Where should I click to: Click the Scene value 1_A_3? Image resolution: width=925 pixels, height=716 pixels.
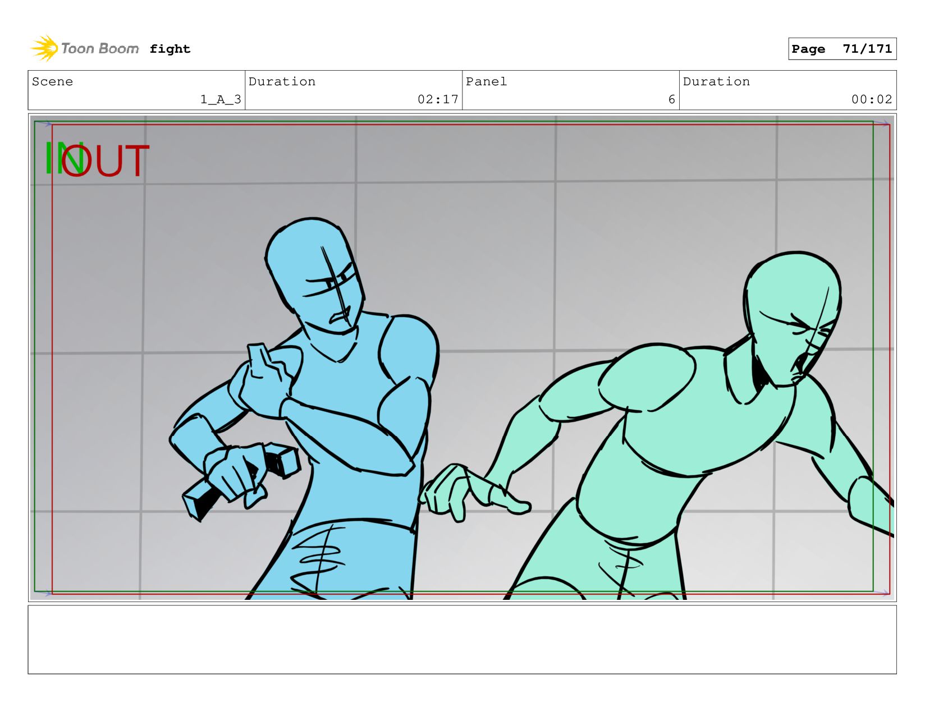point(221,99)
